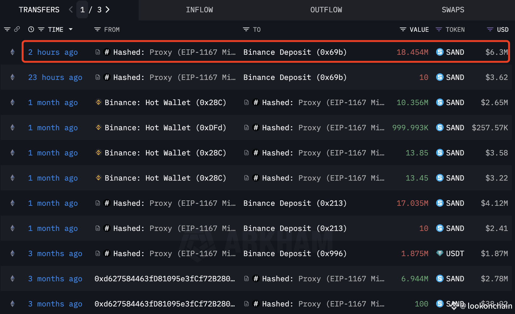Image resolution: width=515 pixels, height=314 pixels.
Task: Open Binance: Hot Wallet (0x28C) in the 10.356M row
Action: (165, 103)
